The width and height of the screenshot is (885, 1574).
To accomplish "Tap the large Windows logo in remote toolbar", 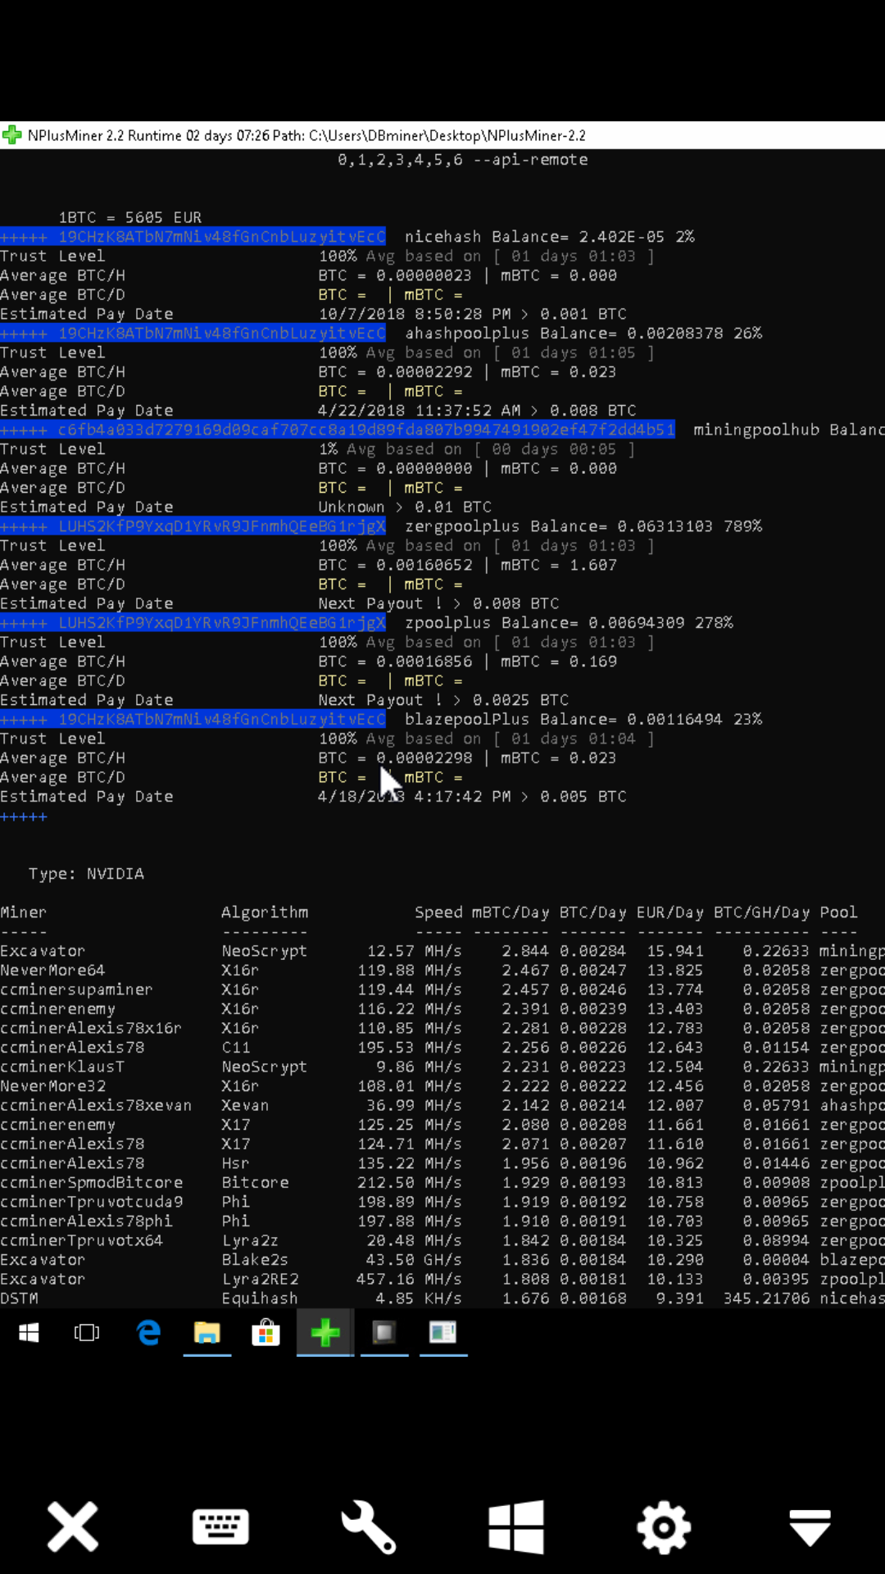I will click(515, 1527).
